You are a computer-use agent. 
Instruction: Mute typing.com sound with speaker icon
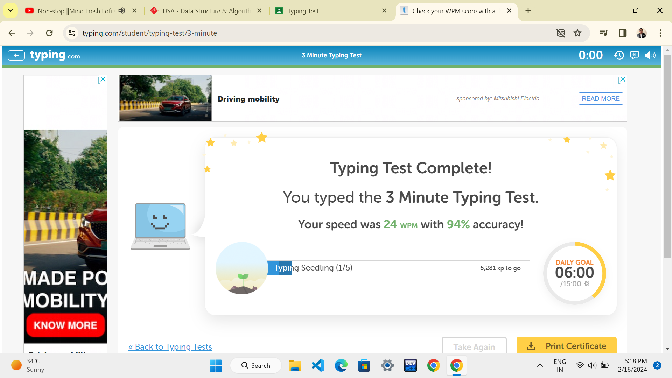[650, 55]
